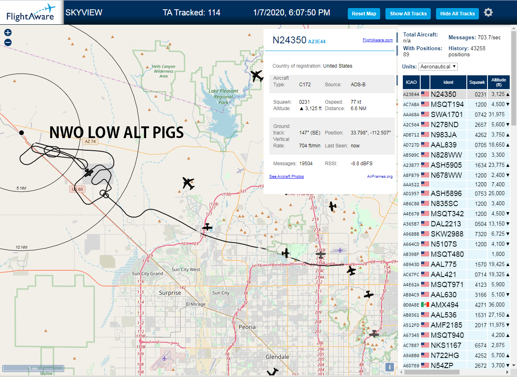
Task: Select the MSQT940 table row
Action: click(x=457, y=335)
